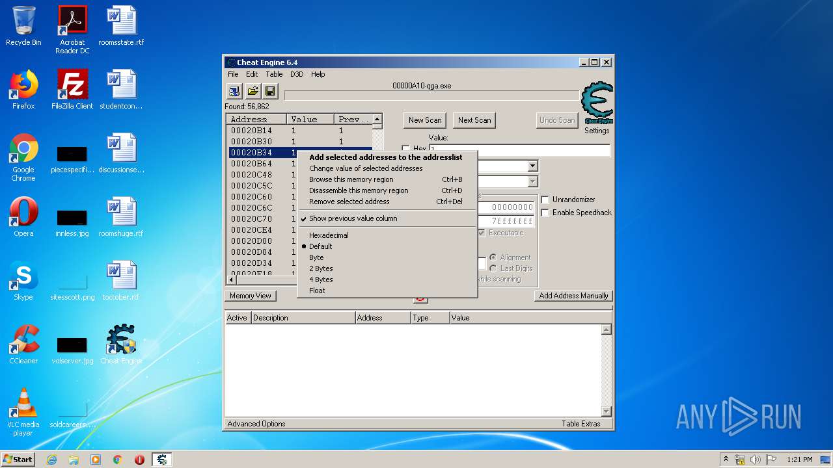Launch Firefox from the desktop
833x468 pixels.
[x=23, y=90]
